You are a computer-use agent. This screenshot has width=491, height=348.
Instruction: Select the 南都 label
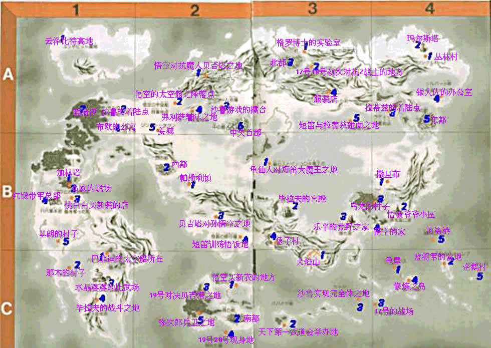click(252, 318)
